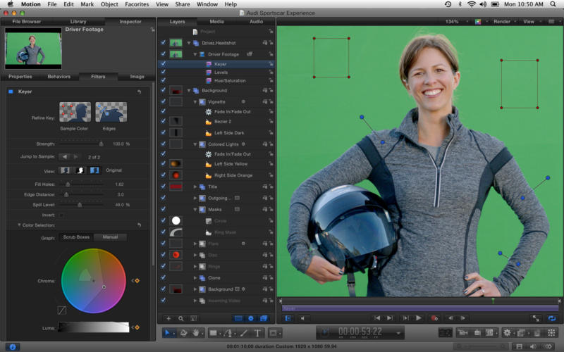Viewport: 564px width, 352px height.
Task: Select the Text tool in toolbar
Action: click(258, 333)
